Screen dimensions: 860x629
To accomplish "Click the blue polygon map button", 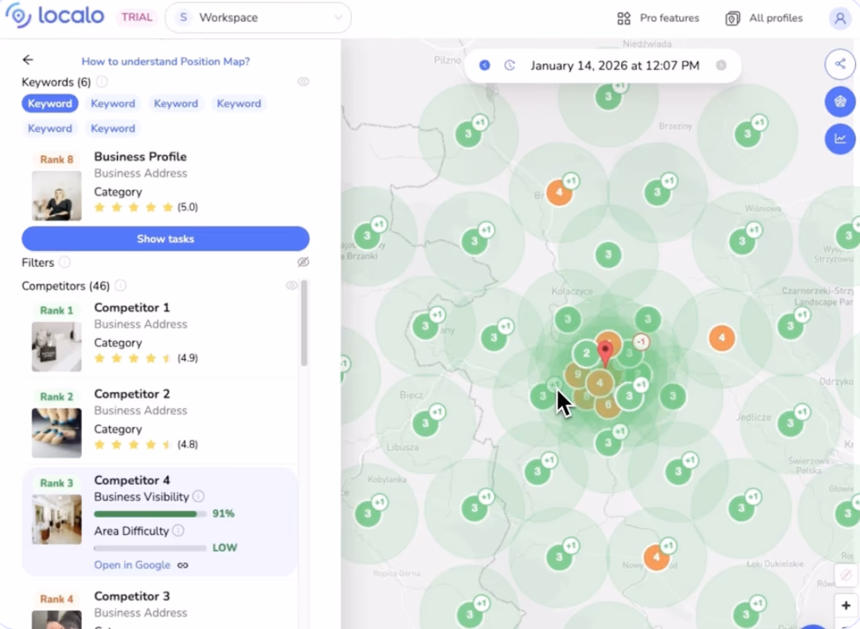I will coord(840,101).
